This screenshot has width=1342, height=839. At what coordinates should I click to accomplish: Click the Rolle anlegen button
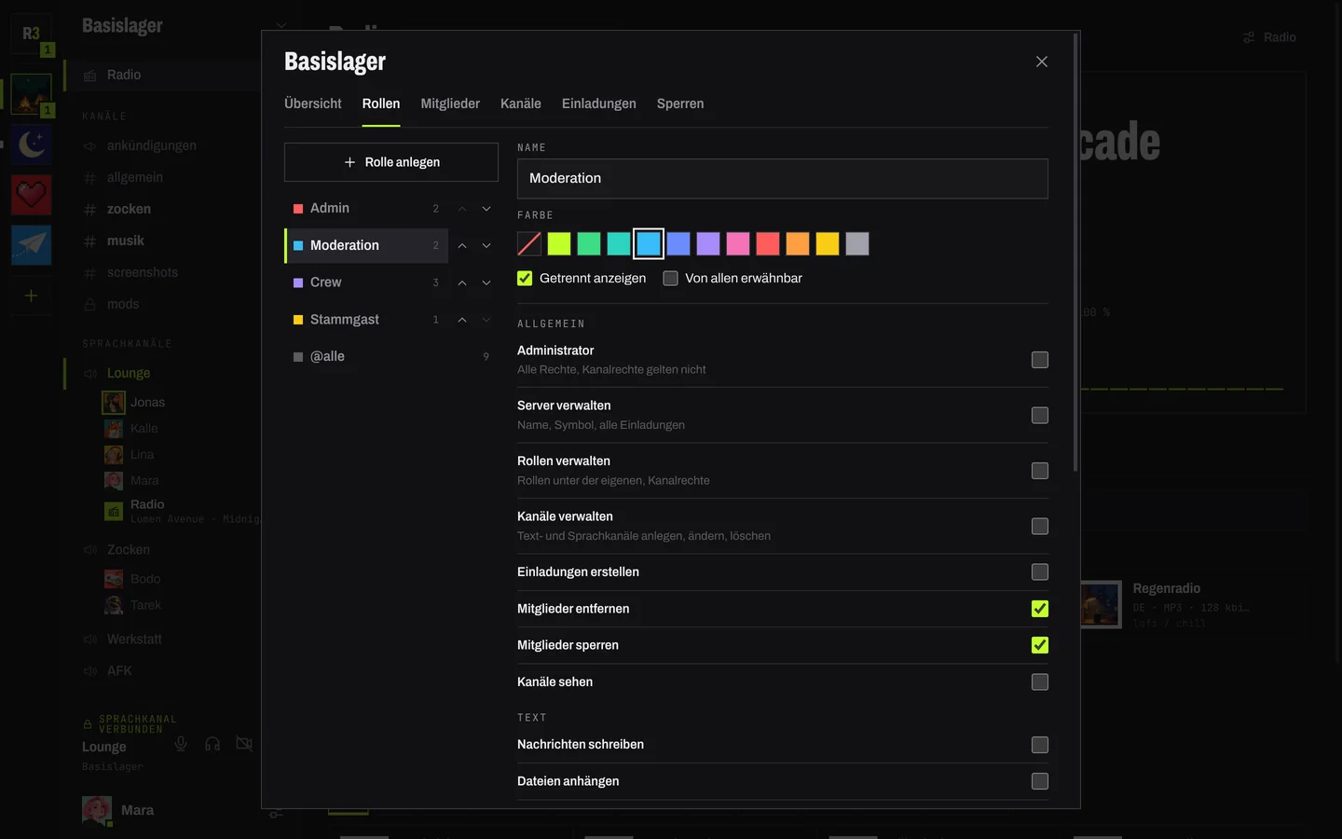coord(391,162)
